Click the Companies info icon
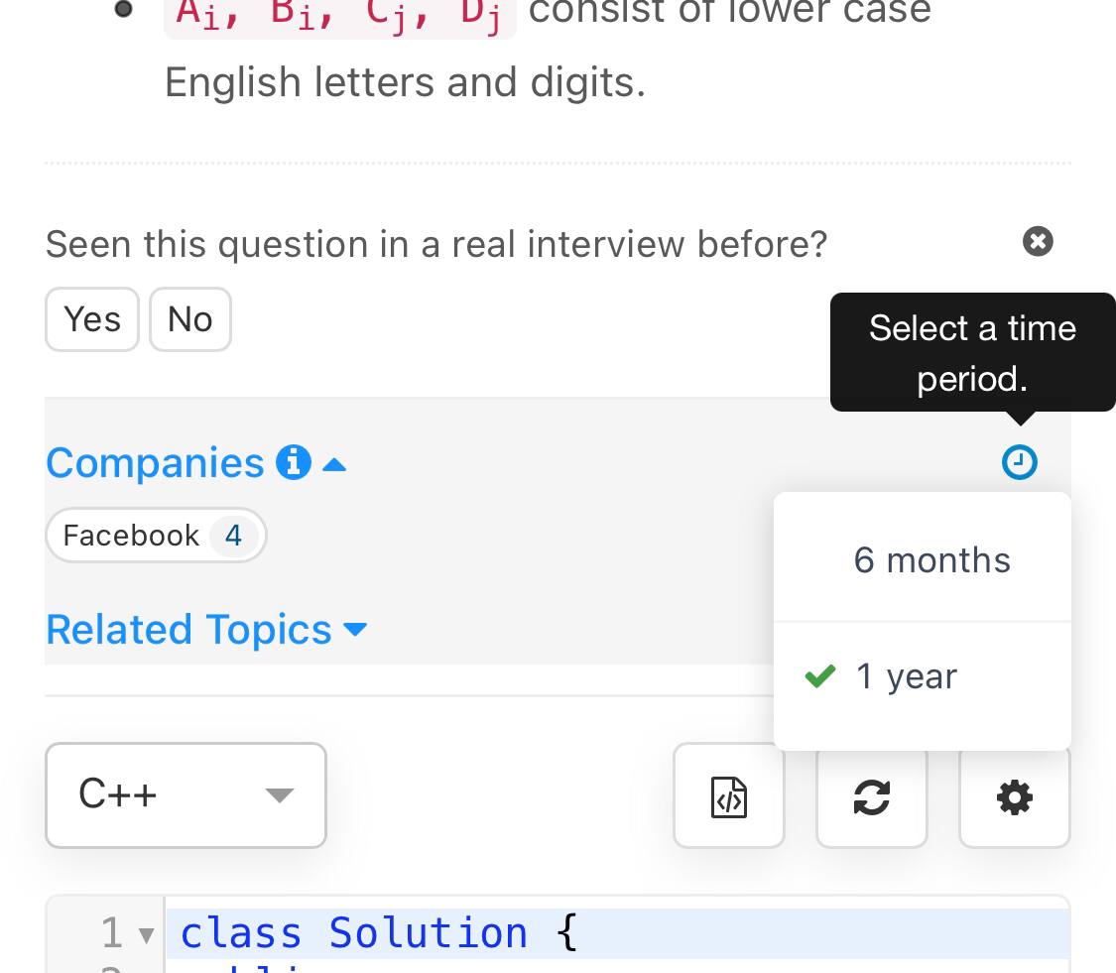1116x973 pixels. click(294, 462)
